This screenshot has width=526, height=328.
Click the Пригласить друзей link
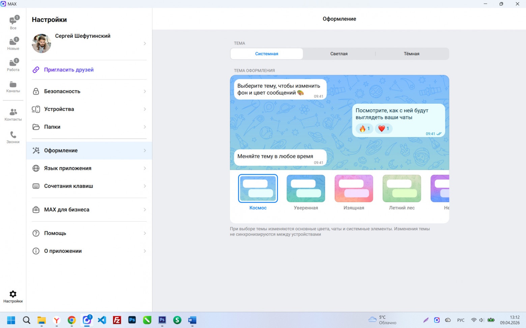(x=69, y=70)
